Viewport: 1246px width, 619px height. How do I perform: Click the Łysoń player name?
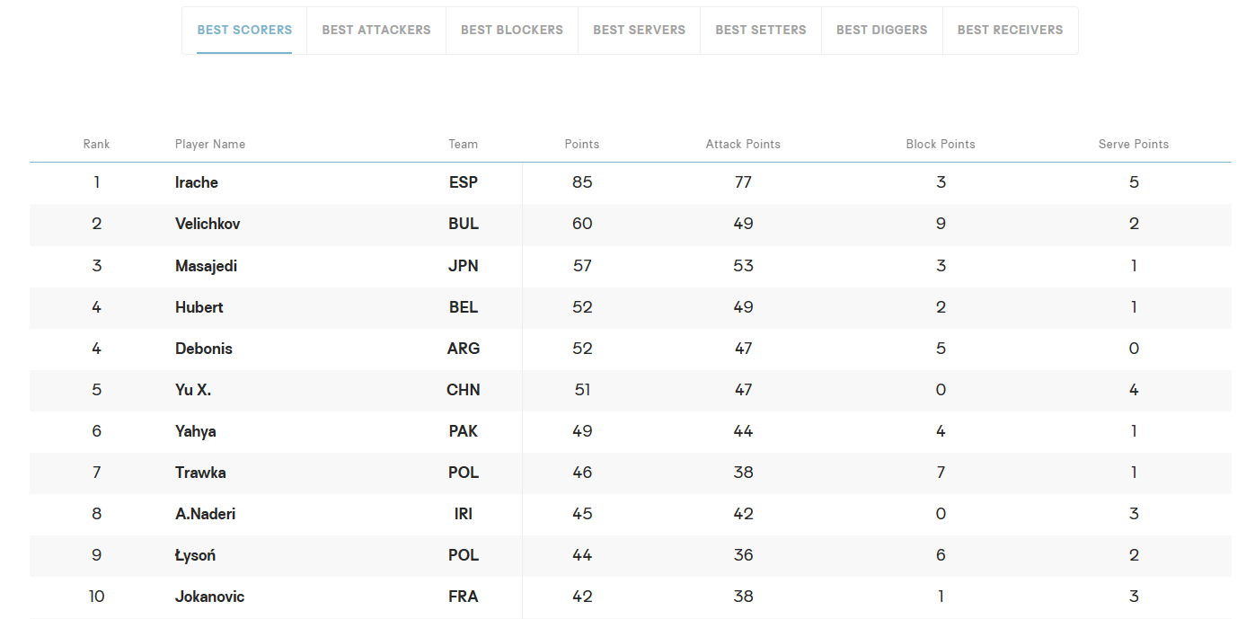coord(195,555)
